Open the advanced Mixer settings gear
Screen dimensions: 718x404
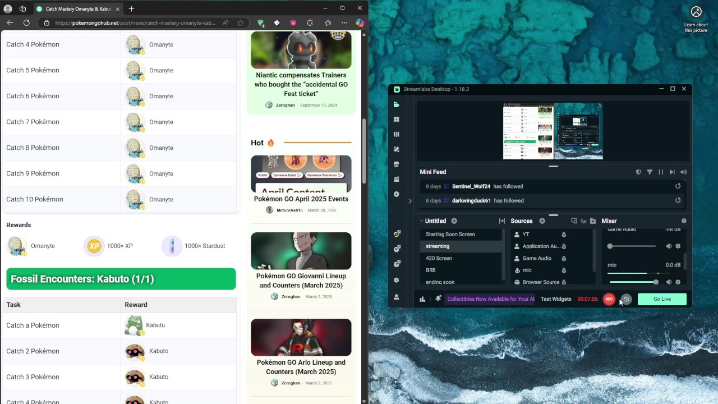coord(683,221)
